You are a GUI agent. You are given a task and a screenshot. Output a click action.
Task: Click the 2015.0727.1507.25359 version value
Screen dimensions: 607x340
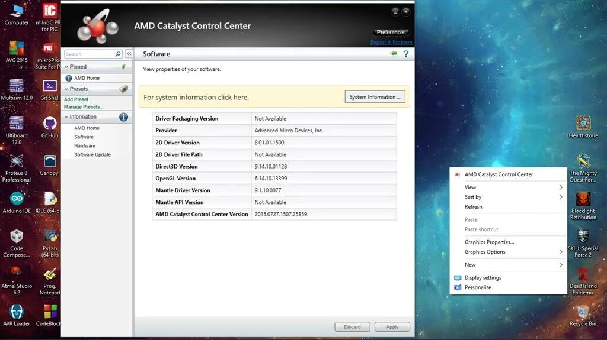[x=280, y=215]
